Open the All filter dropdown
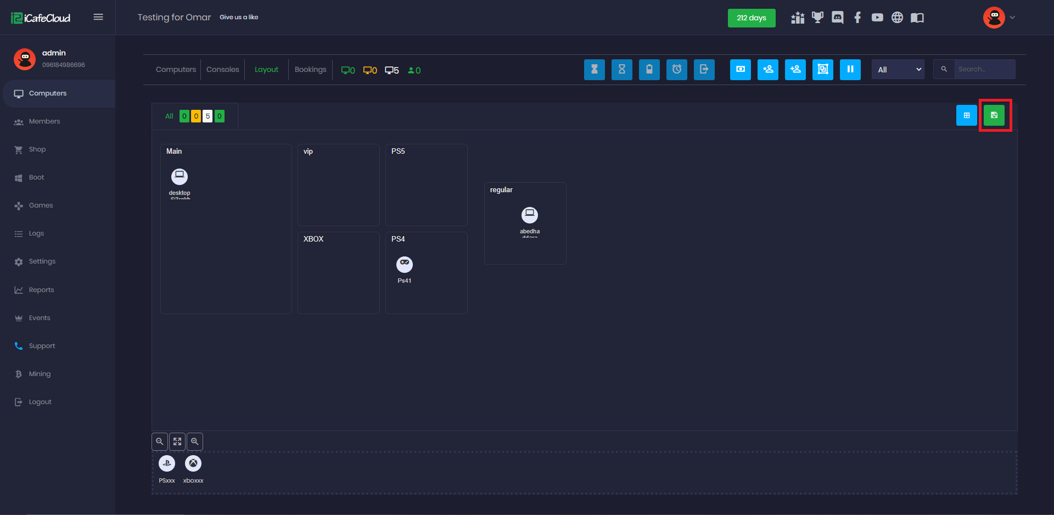This screenshot has width=1054, height=515. pyautogui.click(x=898, y=70)
